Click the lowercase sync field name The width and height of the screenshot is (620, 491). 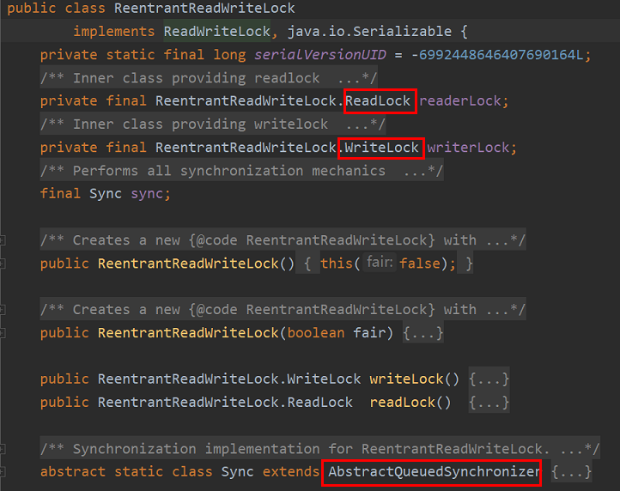pyautogui.click(x=147, y=194)
